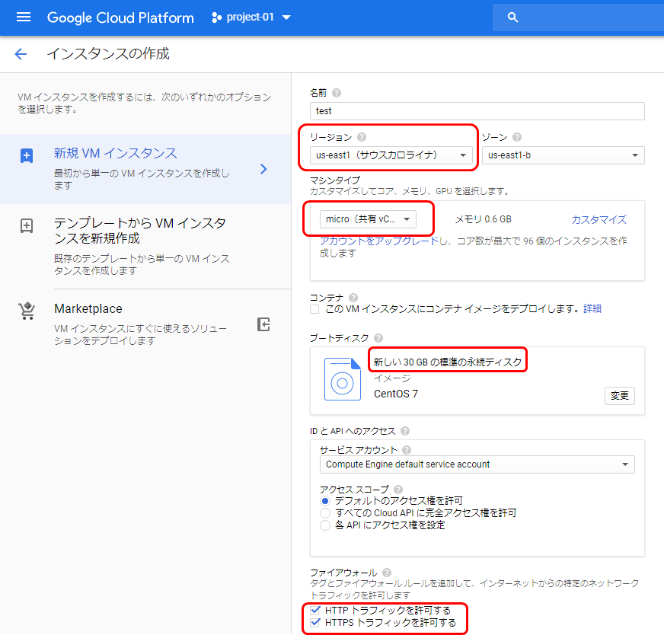Select テンプレートから VM インスタンスを新規作成 option

145,247
